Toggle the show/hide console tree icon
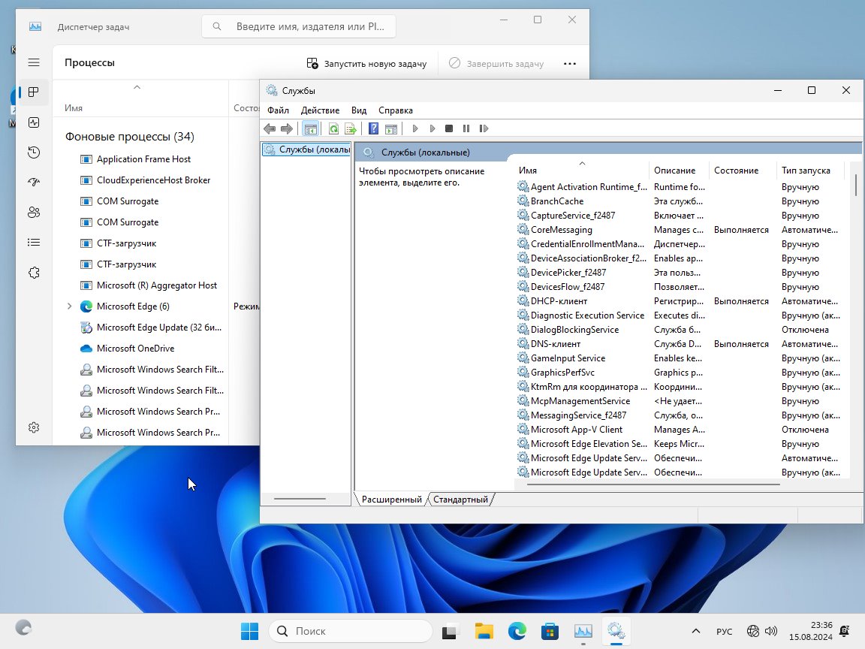The height and width of the screenshot is (649, 865). pos(310,129)
